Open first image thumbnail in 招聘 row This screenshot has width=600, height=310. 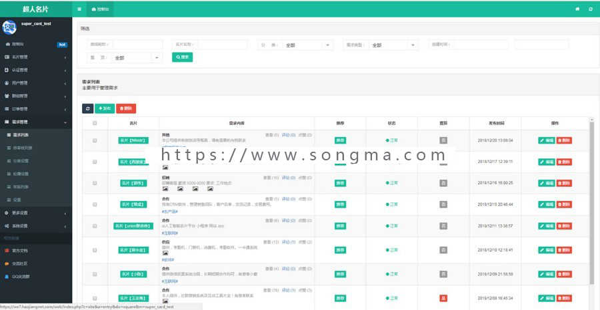165,189
